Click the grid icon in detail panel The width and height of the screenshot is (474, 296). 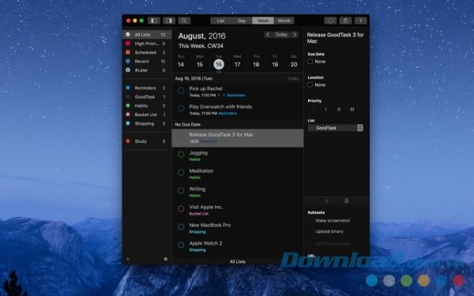347,200
